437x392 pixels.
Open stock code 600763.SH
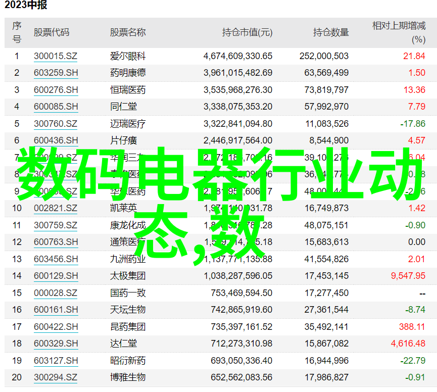click(56, 242)
